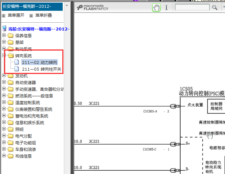
Task: Click the C1CS05-C connector label
Action: pos(150,149)
